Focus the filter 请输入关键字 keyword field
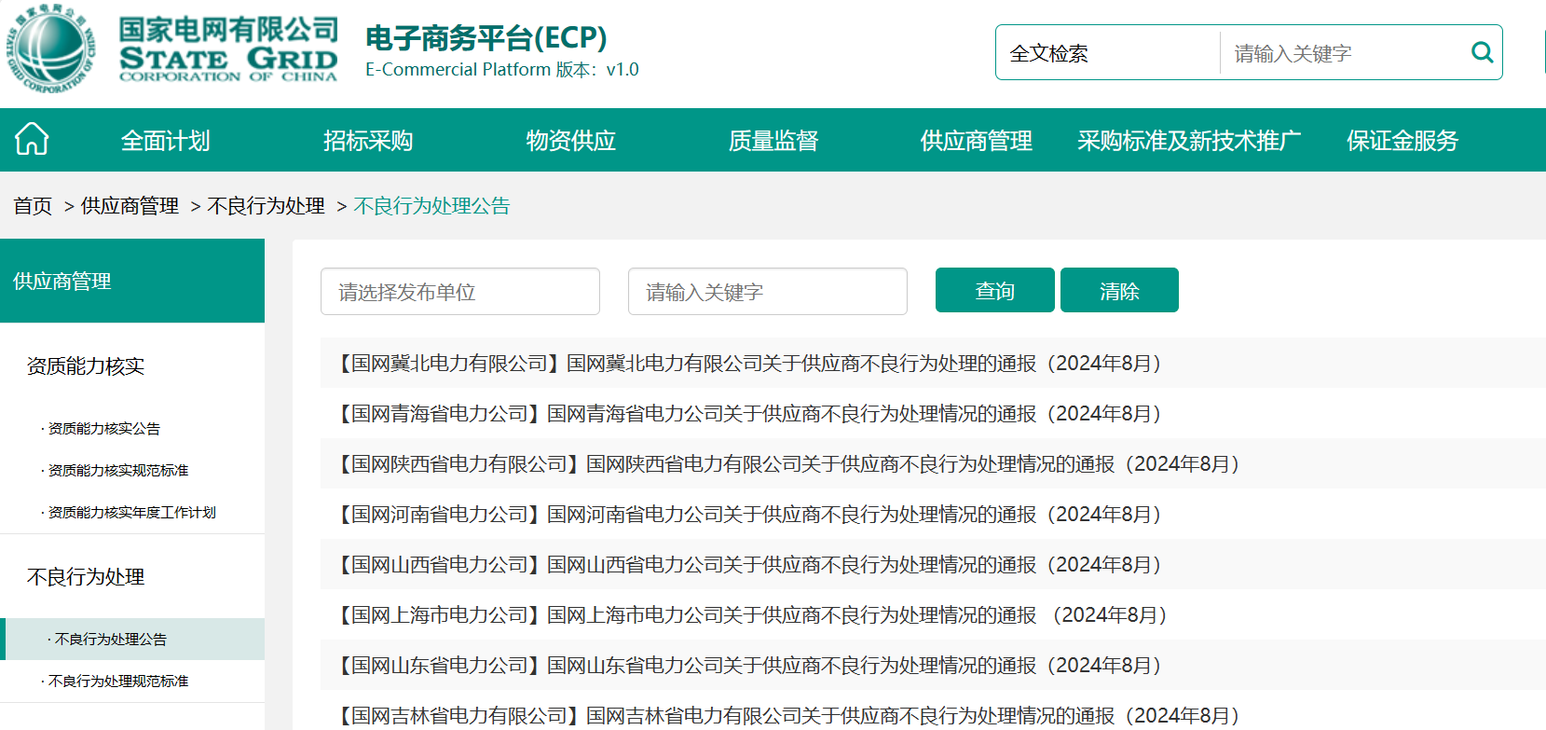 tap(768, 292)
